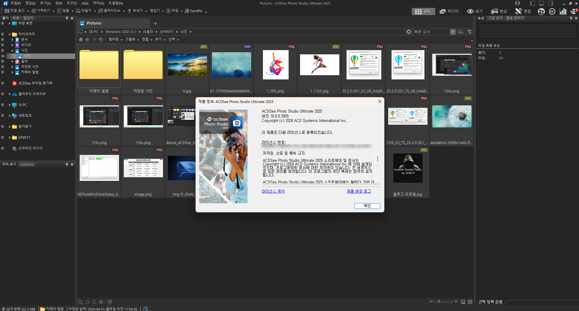Viewport: 579px width, 311px height.
Task: Open the 도구(T) menu
Action: (72, 3)
